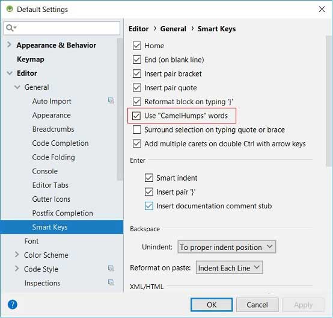The image size is (333, 318).
Task: Enable Surround selection on typing quote or brace
Action: point(137,129)
